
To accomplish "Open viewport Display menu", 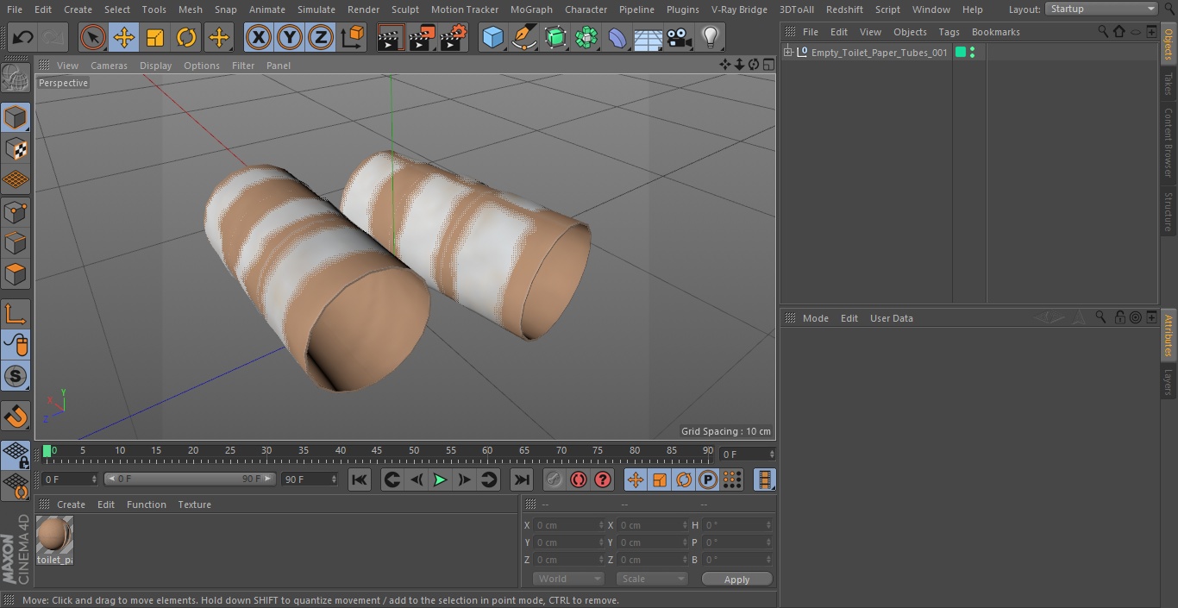I will (x=155, y=66).
